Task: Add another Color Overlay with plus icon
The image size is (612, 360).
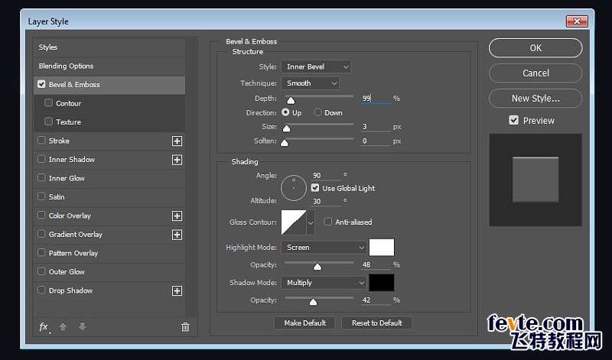Action: click(177, 216)
